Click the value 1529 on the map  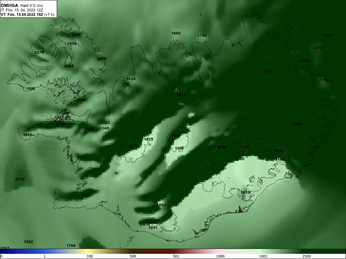pyautogui.click(x=59, y=117)
